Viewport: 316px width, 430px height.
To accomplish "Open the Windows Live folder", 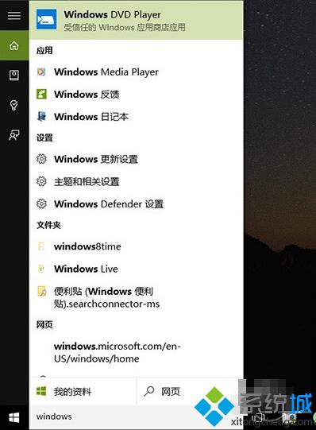I will click(136, 269).
